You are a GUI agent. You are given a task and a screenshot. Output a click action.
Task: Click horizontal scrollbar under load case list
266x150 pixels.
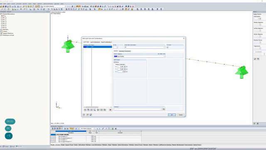[98, 107]
